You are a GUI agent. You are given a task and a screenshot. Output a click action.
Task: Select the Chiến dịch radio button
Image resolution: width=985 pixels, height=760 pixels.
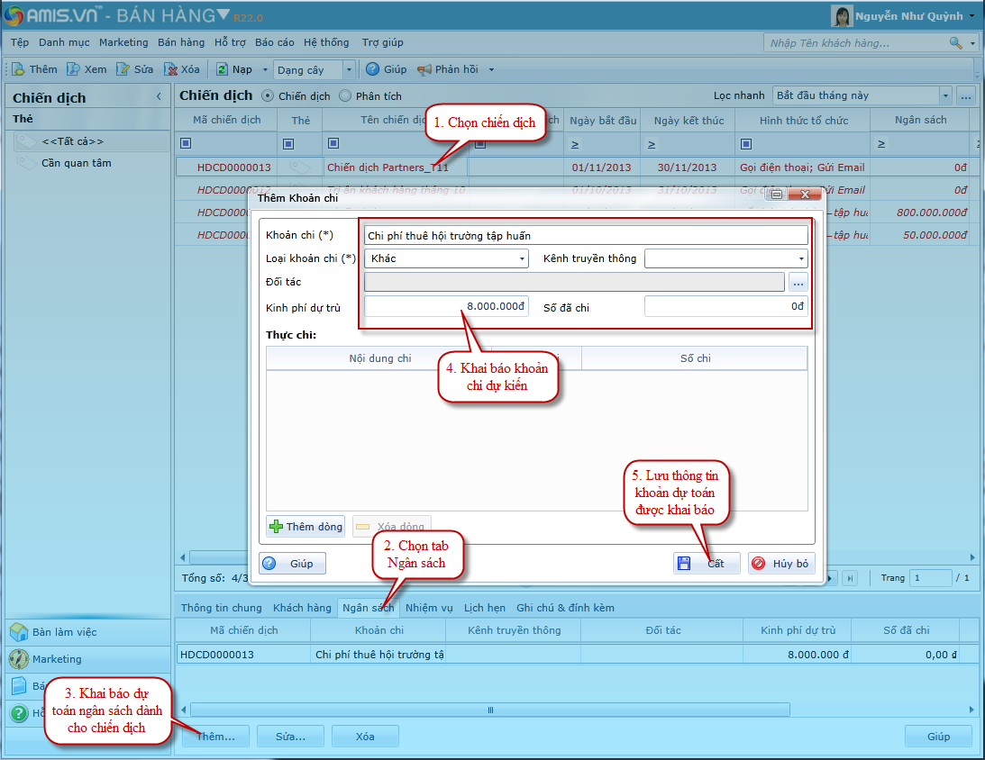(x=267, y=95)
